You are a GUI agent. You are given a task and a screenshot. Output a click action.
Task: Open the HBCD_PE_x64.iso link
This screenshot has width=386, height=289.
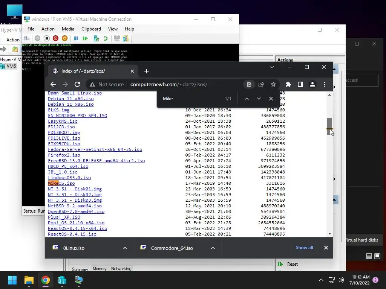(x=68, y=166)
